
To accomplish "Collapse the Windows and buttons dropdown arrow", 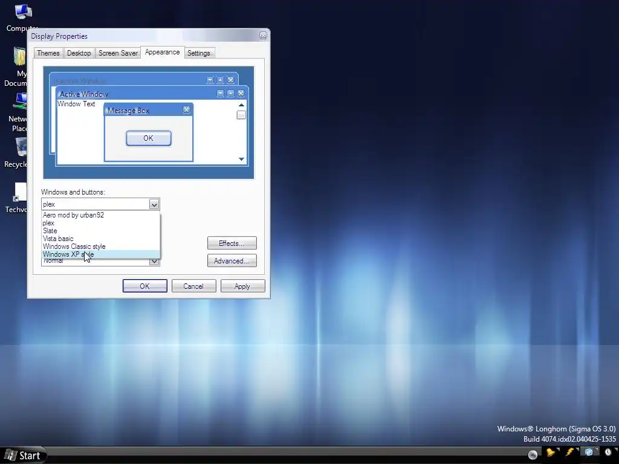I will pyautogui.click(x=154, y=204).
